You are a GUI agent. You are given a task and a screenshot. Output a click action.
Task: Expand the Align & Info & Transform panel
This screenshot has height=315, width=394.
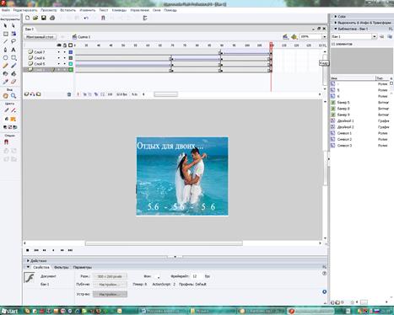[x=336, y=23]
